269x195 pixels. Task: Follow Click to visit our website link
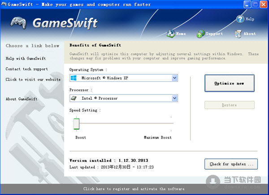click(33, 80)
